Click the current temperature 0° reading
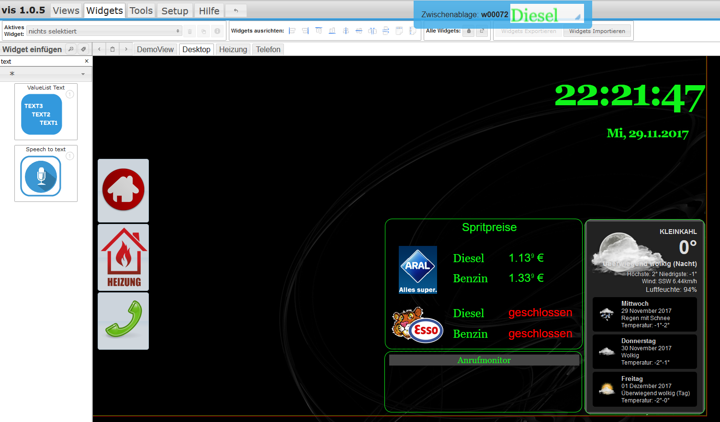 688,247
